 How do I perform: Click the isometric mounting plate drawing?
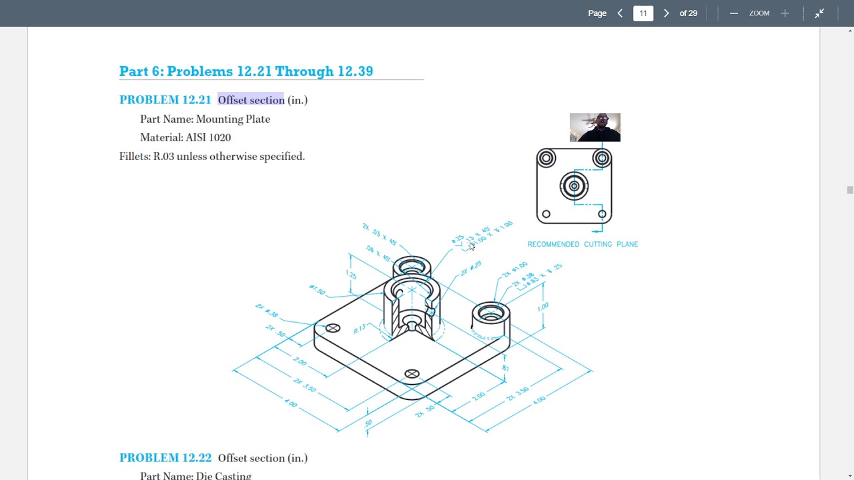click(412, 329)
